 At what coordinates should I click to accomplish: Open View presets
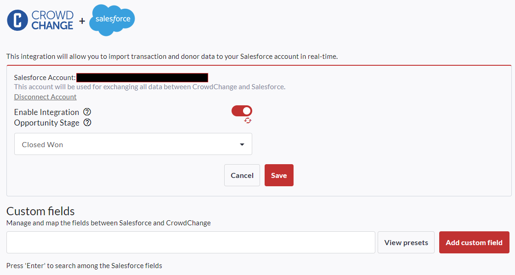(x=406, y=242)
